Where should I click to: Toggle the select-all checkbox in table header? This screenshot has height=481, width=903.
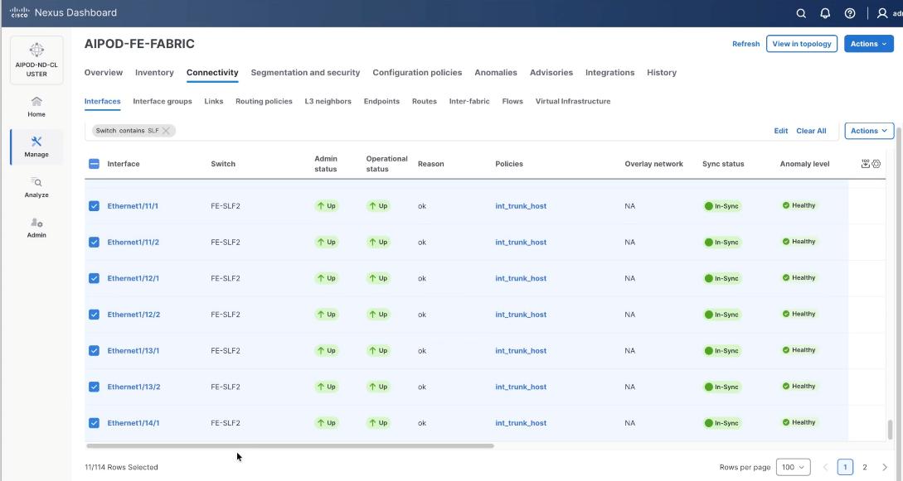point(93,163)
